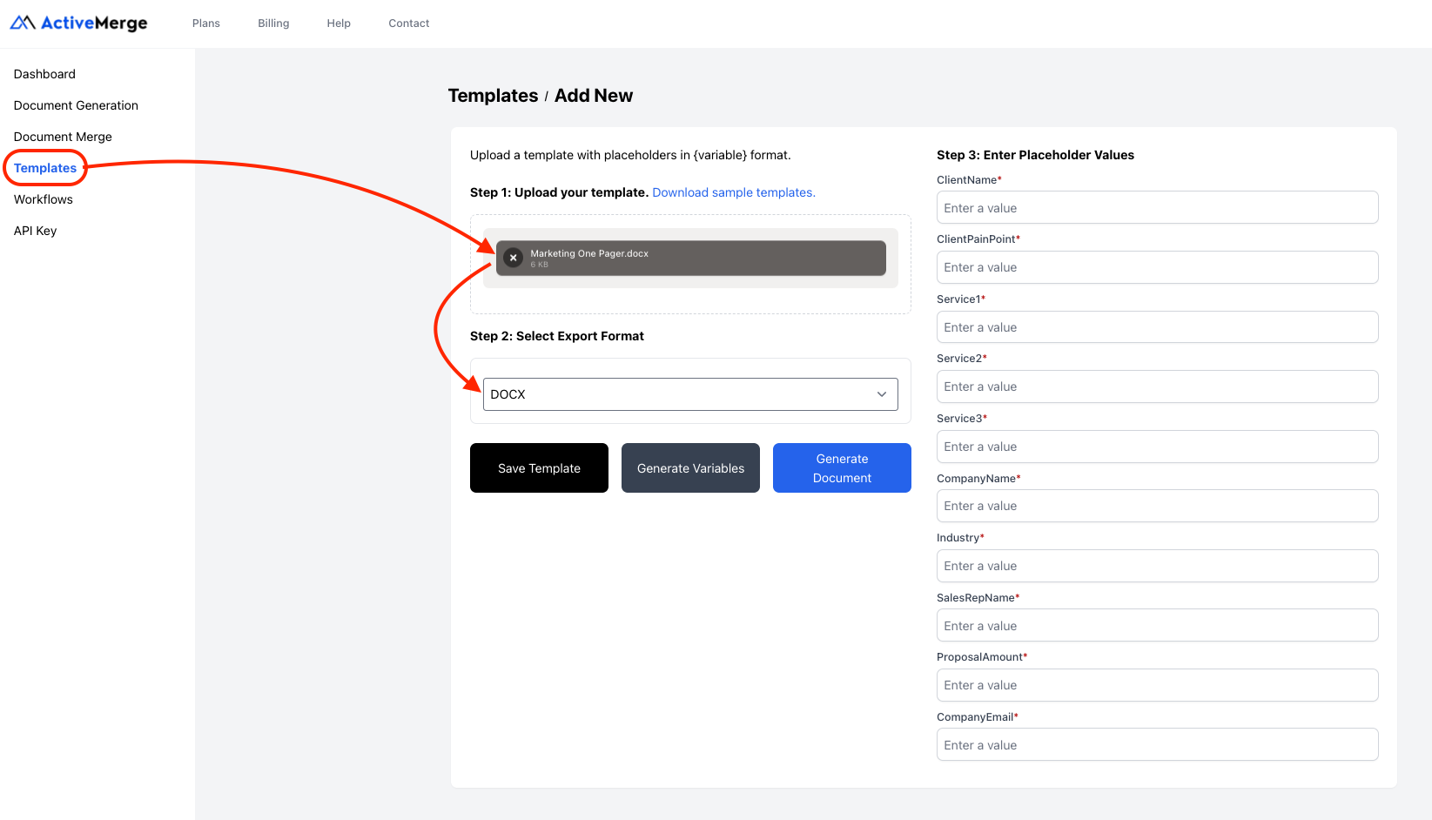Viewport: 1432px width, 820px height.
Task: Open Document Generation from the sidebar
Action: pyautogui.click(x=76, y=105)
